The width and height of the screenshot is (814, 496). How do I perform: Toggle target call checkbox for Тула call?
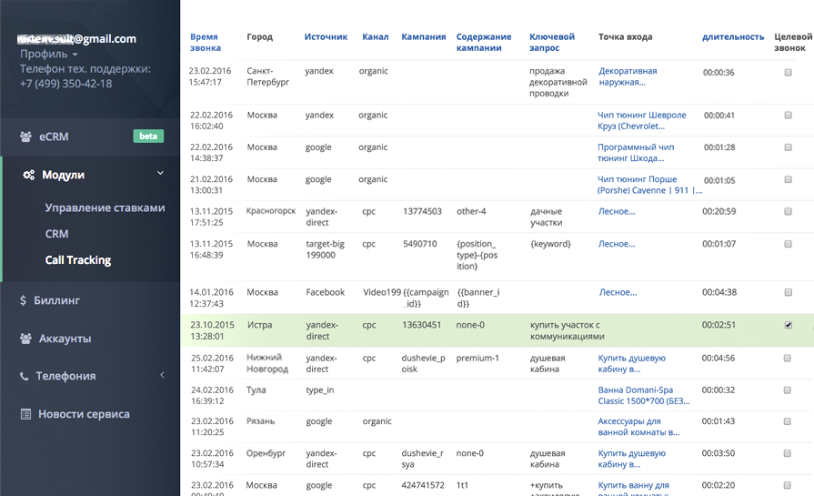(x=788, y=390)
